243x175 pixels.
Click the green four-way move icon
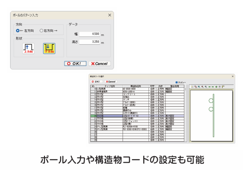pos(216,87)
